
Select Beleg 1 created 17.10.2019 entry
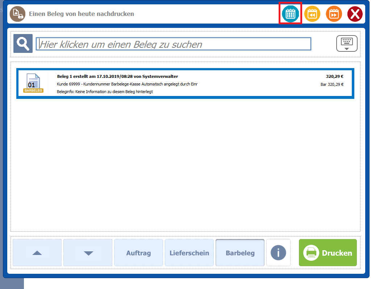tap(117, 76)
